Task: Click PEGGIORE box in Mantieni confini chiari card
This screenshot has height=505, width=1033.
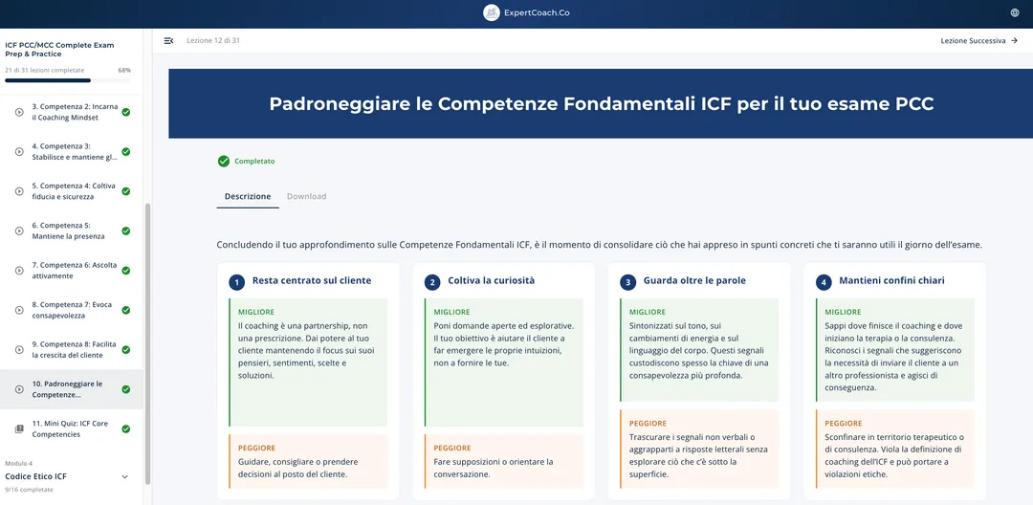Action: (x=894, y=449)
